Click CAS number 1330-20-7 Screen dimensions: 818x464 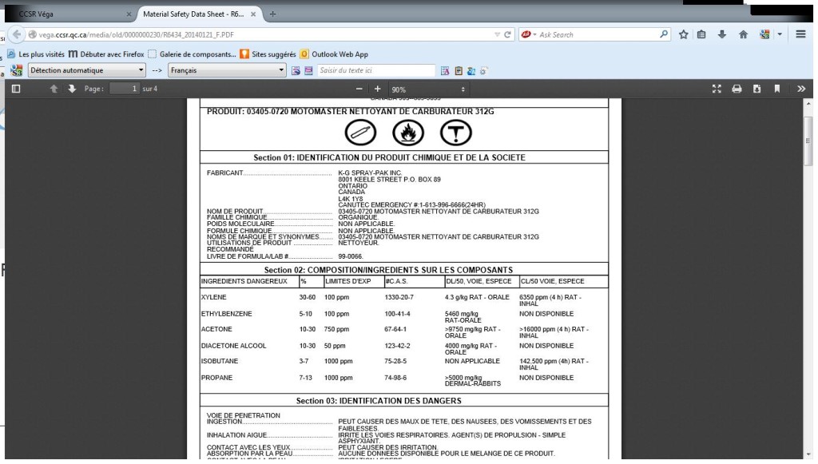pos(399,297)
